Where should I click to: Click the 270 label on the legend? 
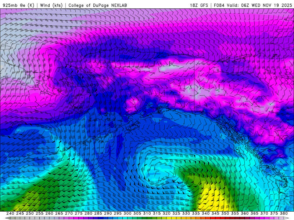pyautogui.click(x=69, y=213)
